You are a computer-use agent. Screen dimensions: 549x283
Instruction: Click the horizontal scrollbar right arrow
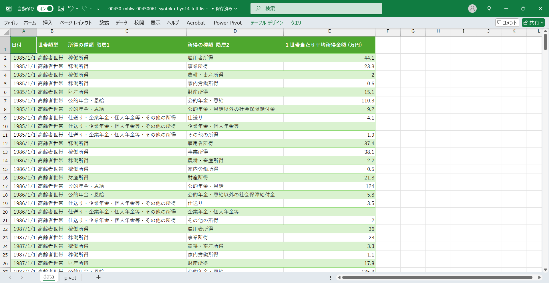(x=539, y=277)
